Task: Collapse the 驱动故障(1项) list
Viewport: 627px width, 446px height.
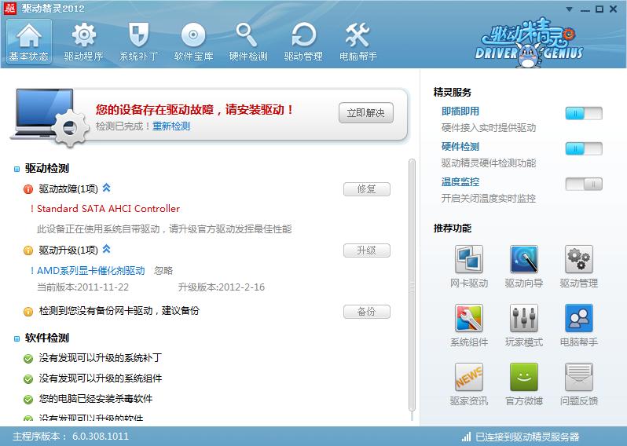Action: tap(107, 188)
